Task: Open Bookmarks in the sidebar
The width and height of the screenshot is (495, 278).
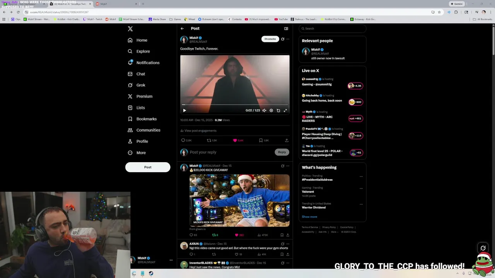Action: [142, 119]
